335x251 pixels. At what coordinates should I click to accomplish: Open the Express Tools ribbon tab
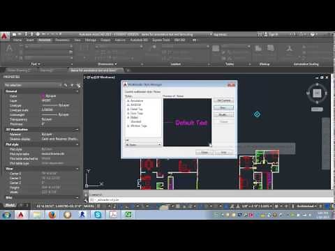point(161,40)
